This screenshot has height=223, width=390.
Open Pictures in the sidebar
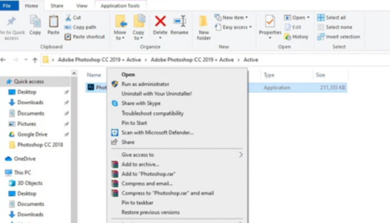[x=26, y=124]
